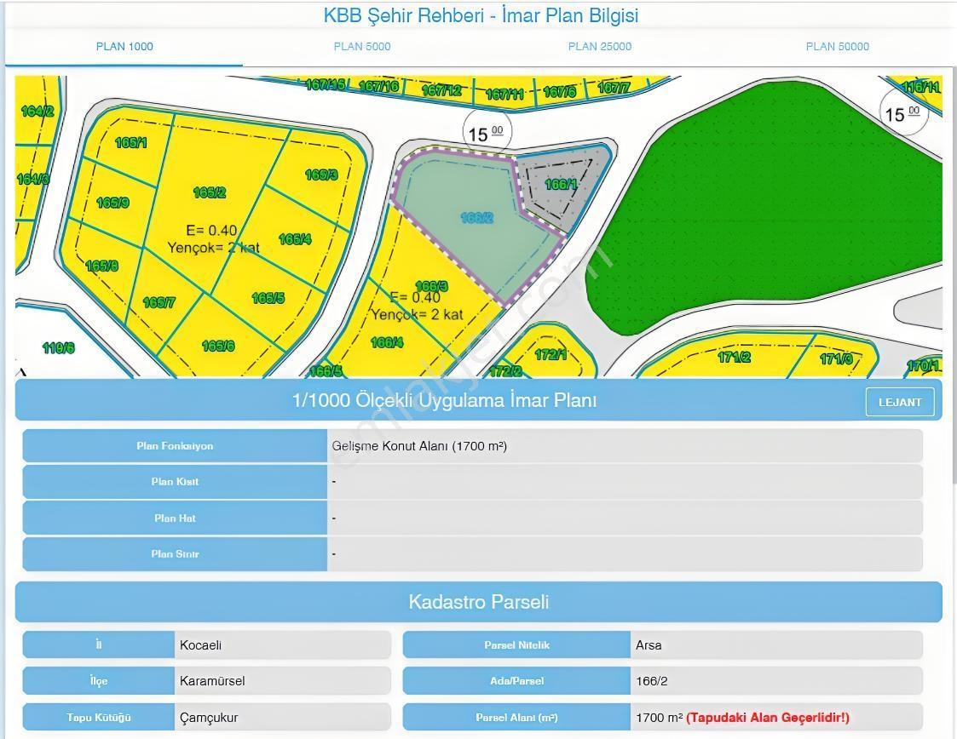Click the "166/2" value in the Ada/Parsel row
The height and width of the screenshot is (739, 957).
pyautogui.click(x=651, y=681)
